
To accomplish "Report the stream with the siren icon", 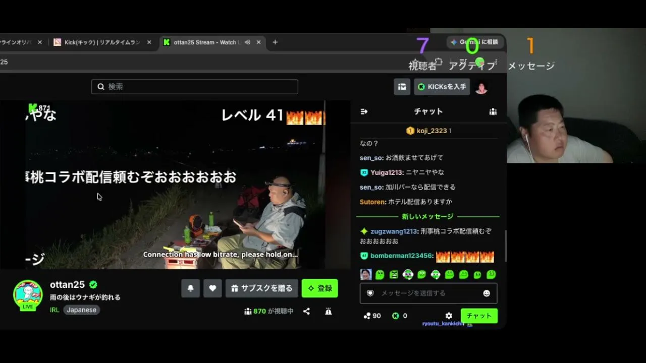I will 329,312.
